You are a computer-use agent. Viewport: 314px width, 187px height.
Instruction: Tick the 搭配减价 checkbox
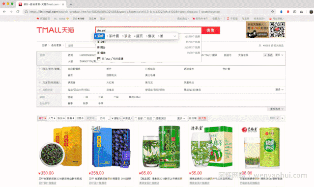[x=154, y=119]
